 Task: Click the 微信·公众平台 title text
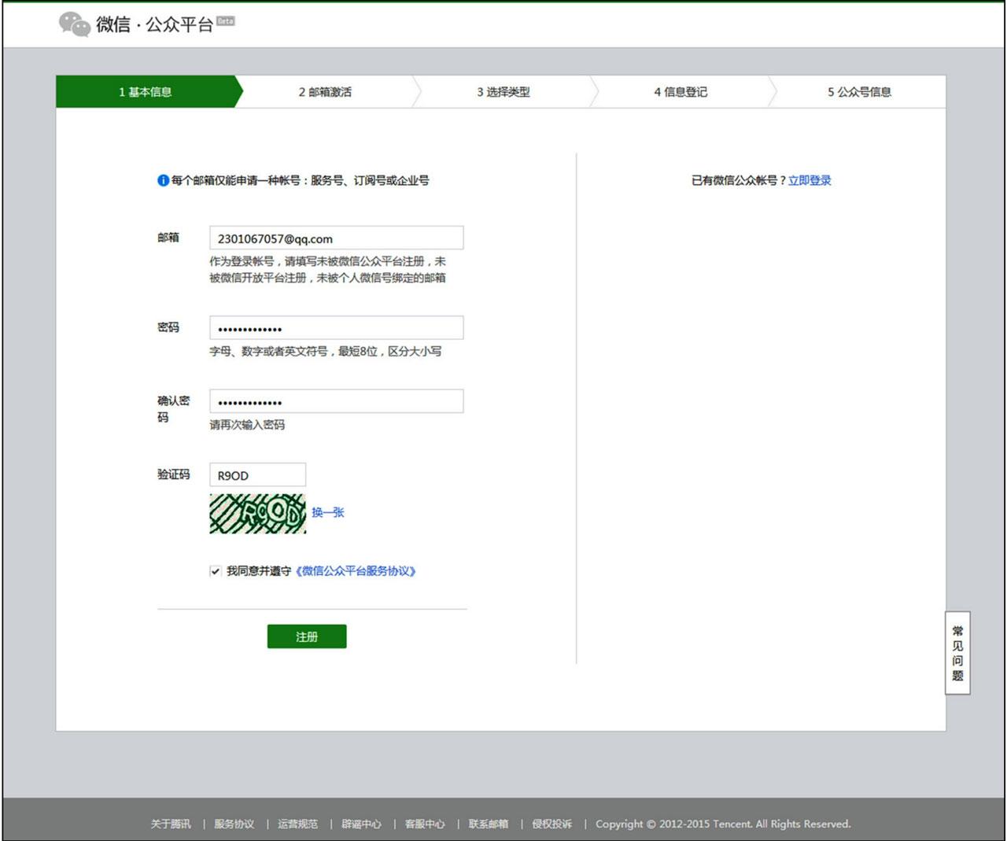[x=155, y=24]
